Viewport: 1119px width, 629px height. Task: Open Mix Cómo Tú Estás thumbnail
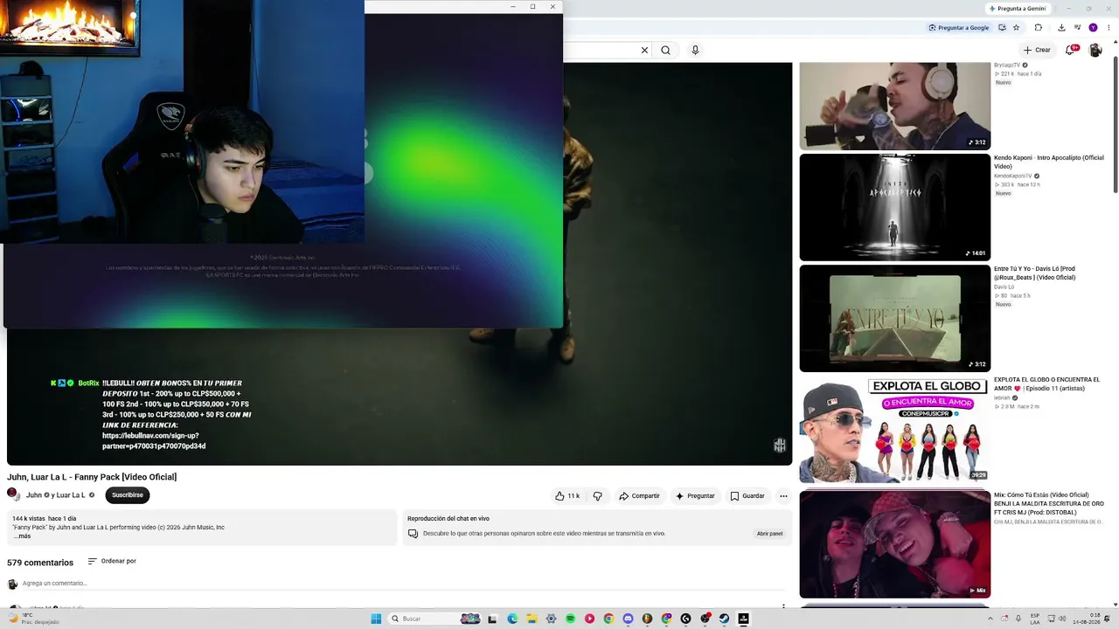click(x=894, y=543)
